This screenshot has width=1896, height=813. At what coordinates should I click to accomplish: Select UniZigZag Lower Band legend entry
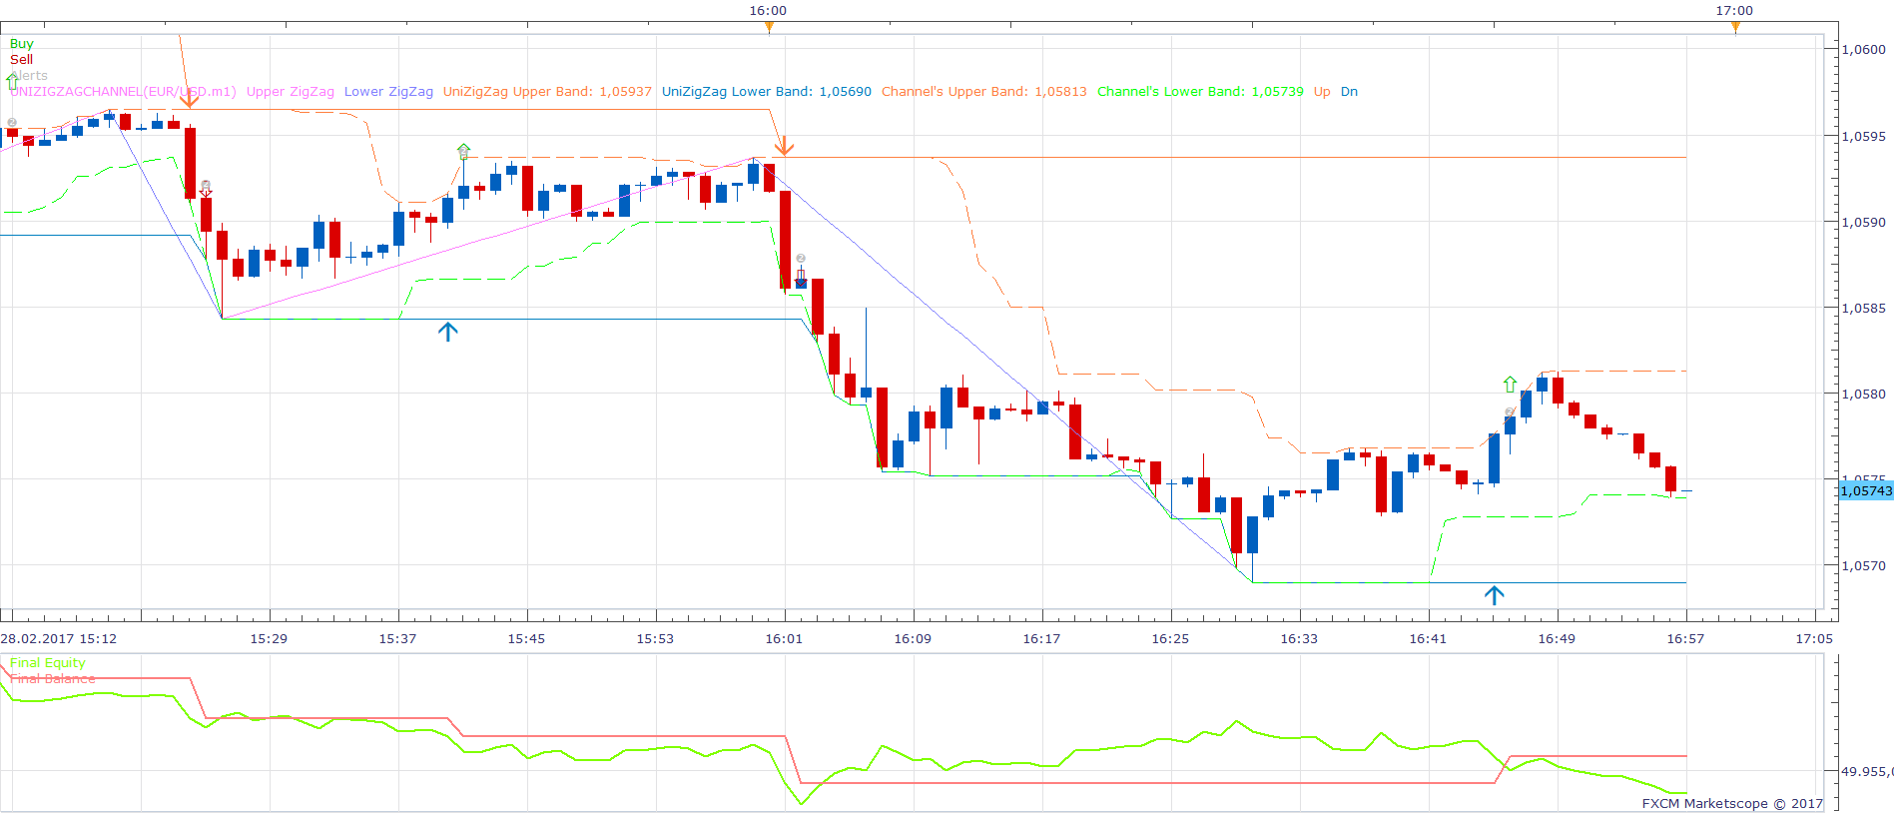click(767, 92)
